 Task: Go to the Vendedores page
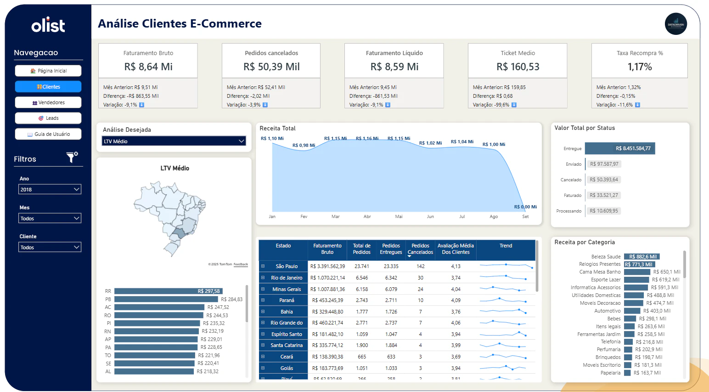48,102
